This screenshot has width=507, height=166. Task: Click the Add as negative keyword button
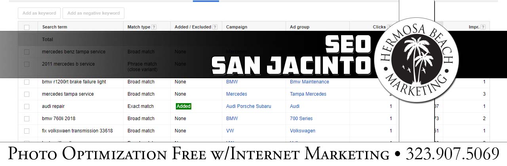coord(93,13)
